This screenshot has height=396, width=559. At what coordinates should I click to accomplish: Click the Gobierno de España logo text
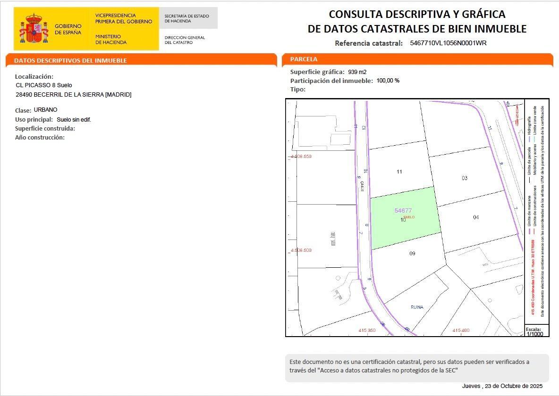[68, 29]
